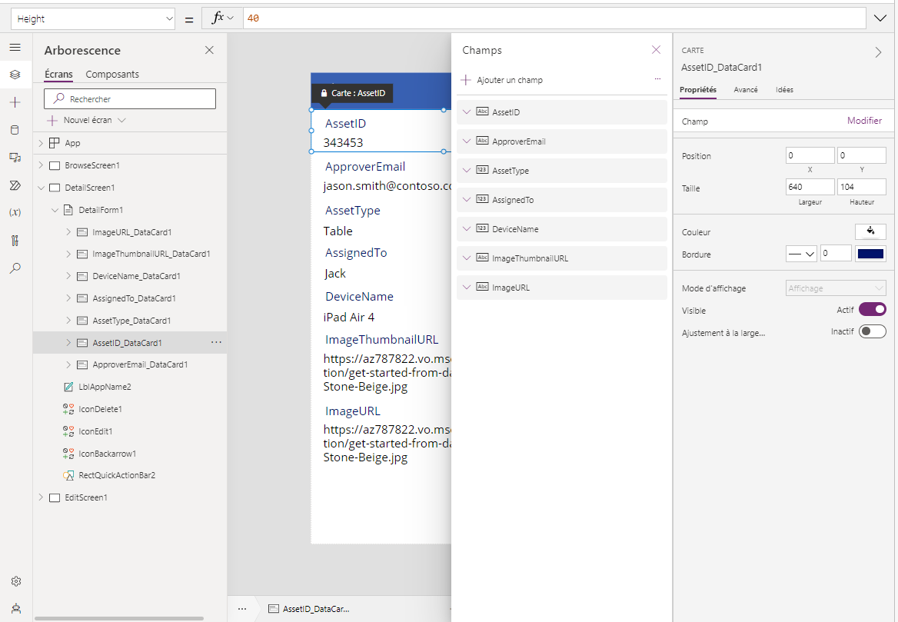This screenshot has height=622, width=898.
Task: Open the border style dropdown
Action: pos(801,254)
